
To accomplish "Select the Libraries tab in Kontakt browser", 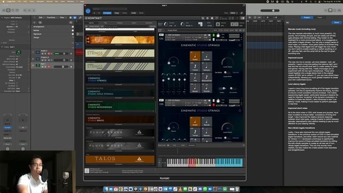I will click(x=92, y=23).
